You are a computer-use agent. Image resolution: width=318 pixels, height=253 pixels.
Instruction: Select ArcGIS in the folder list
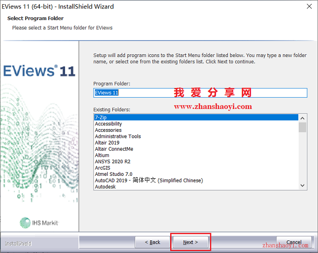click(196, 167)
